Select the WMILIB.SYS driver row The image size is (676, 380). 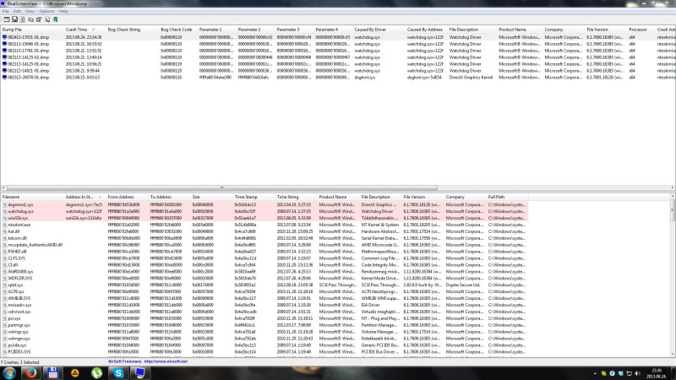tap(264, 298)
